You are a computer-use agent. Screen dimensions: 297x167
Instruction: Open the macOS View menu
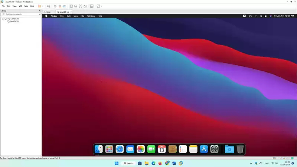pyautogui.click(x=76, y=16)
